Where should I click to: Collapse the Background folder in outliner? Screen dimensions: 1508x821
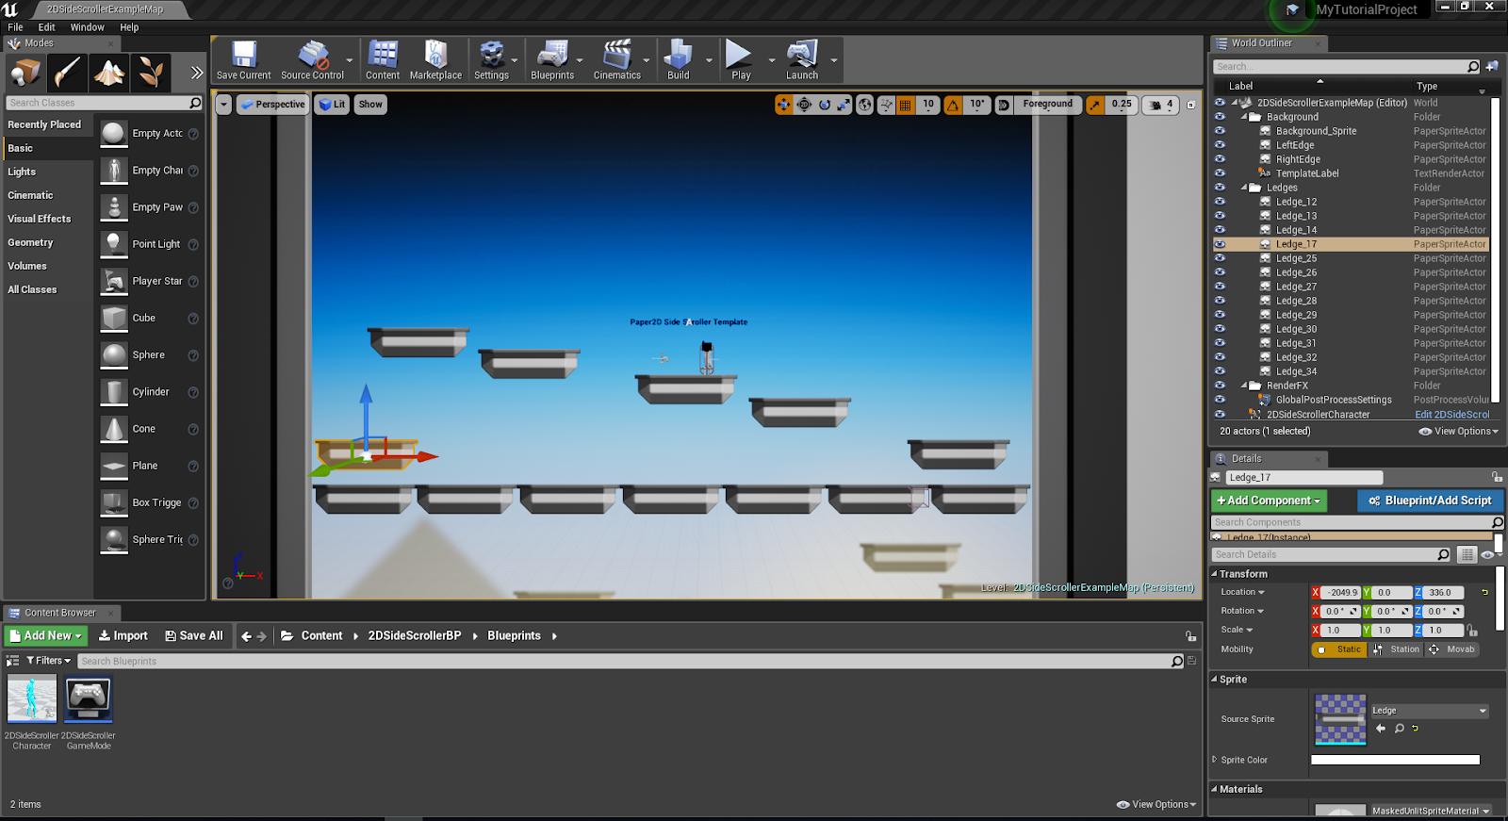click(x=1244, y=117)
